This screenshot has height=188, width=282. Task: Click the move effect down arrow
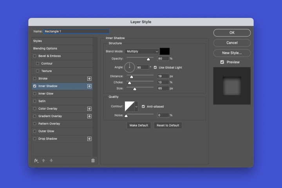pyautogui.click(x=51, y=160)
